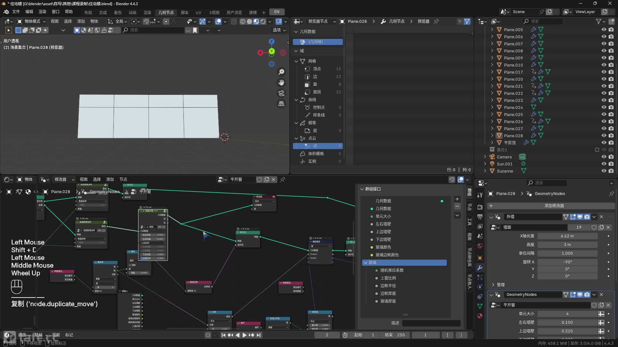Open the 全局 transform orientation dropdown
The width and height of the screenshot is (618, 347).
point(118,22)
